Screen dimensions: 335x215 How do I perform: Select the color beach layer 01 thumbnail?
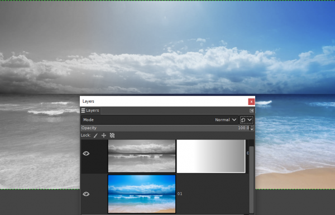142,194
